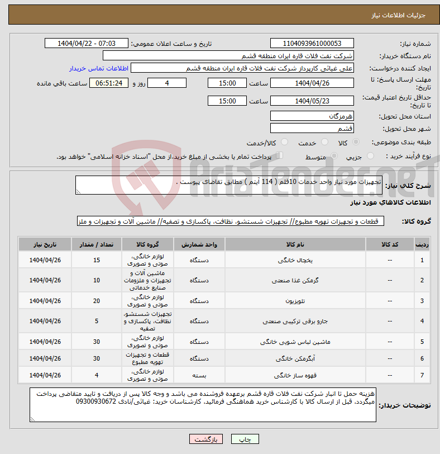Click the یخچال خانگی item cell
440x454 pixels.
point(295,260)
